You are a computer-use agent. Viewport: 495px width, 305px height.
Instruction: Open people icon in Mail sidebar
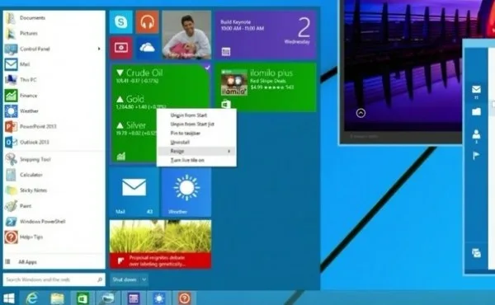tap(476, 134)
